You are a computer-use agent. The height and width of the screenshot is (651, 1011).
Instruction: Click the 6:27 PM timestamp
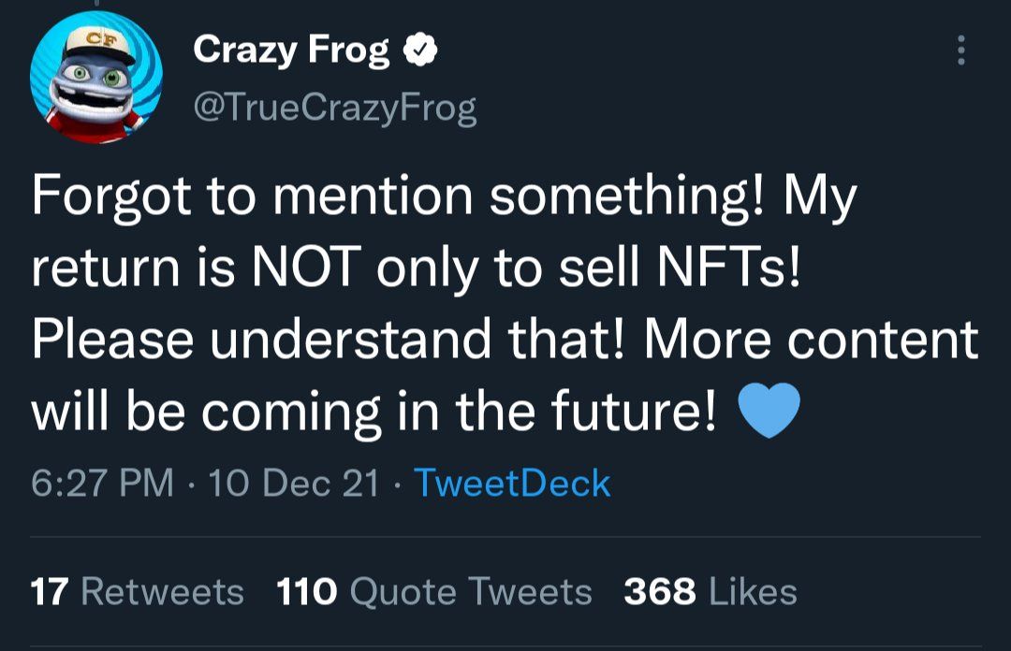103,483
